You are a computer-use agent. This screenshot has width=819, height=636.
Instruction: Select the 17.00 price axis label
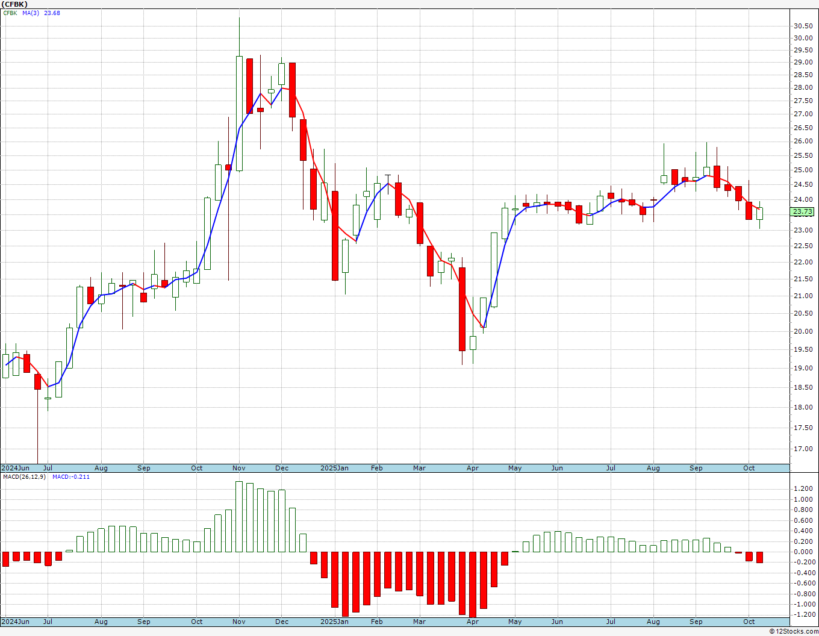802,449
